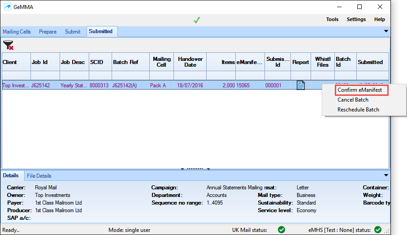Open the Tools menu
Viewport: 407px width, 235px height.
pos(332,19)
